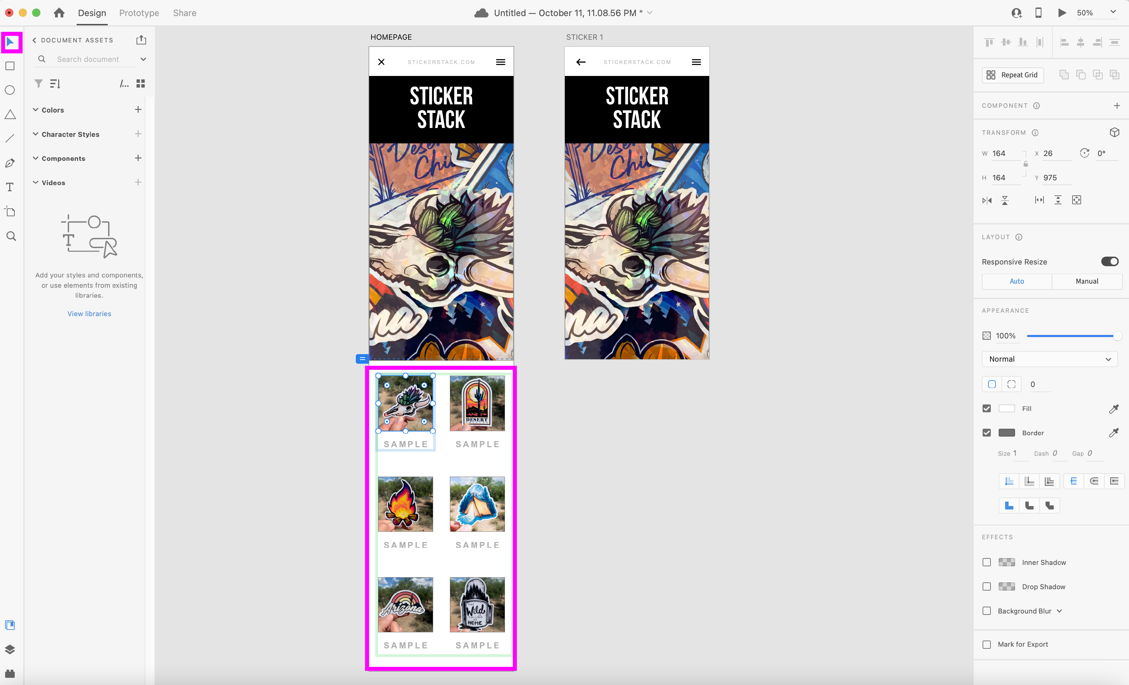Open the View libraries link

pos(89,314)
